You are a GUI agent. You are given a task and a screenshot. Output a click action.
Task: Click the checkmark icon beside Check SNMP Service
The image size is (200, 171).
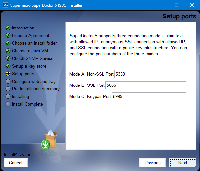(x=8, y=59)
